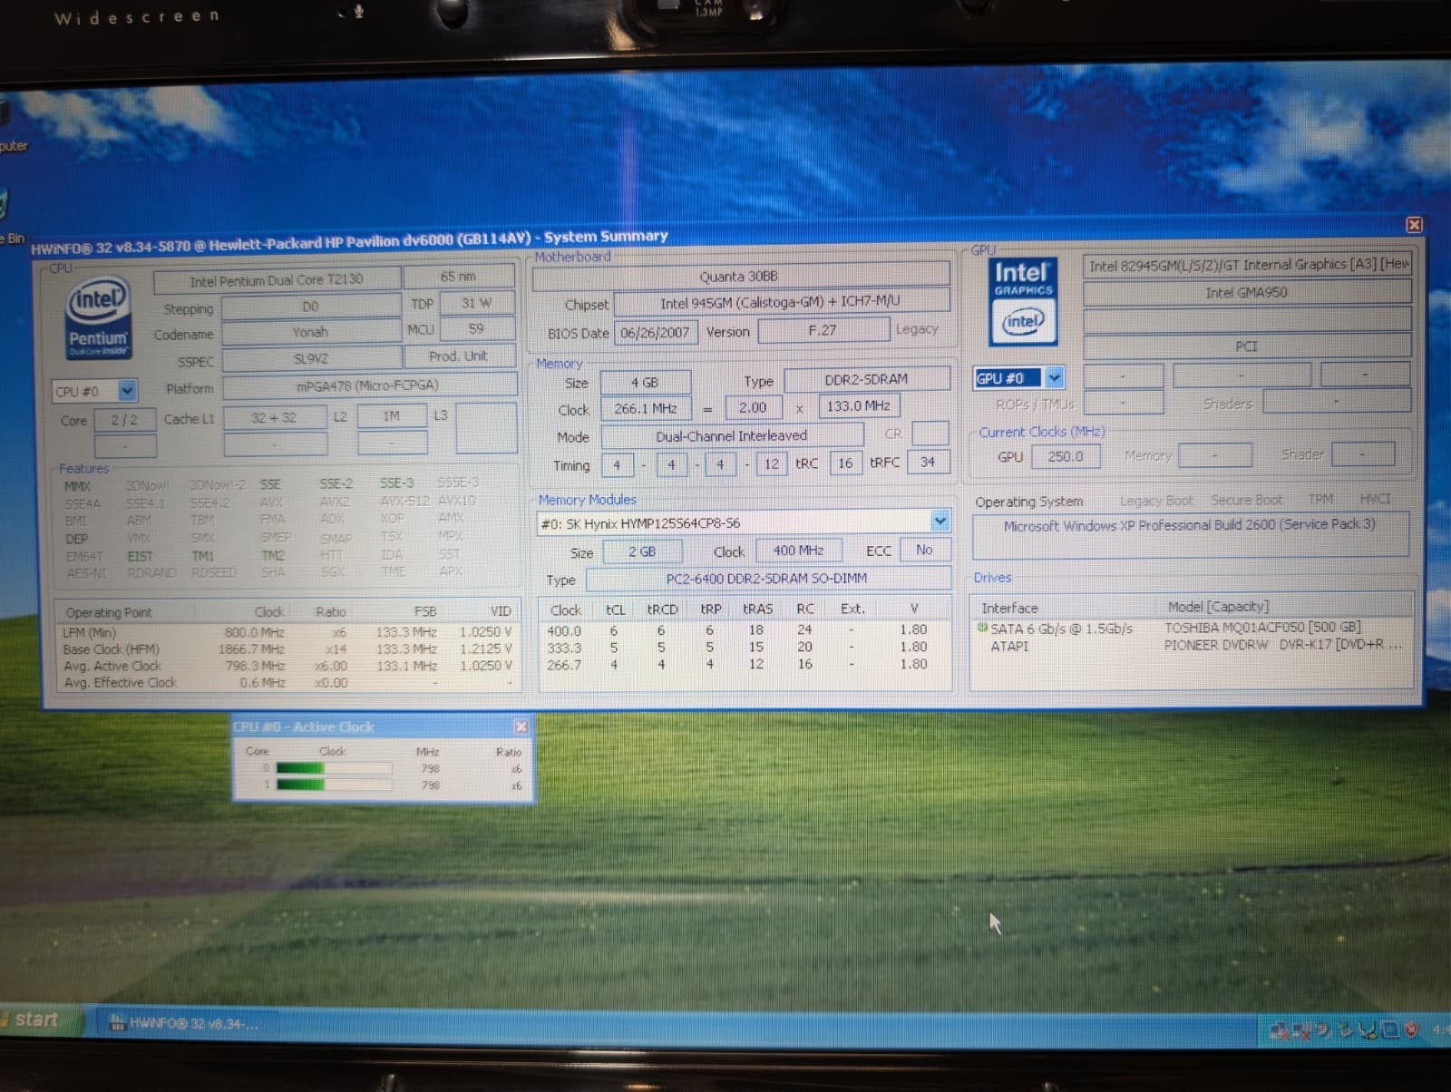Click the BIOS Version field F.27
The height and width of the screenshot is (1092, 1451).
pos(823,330)
